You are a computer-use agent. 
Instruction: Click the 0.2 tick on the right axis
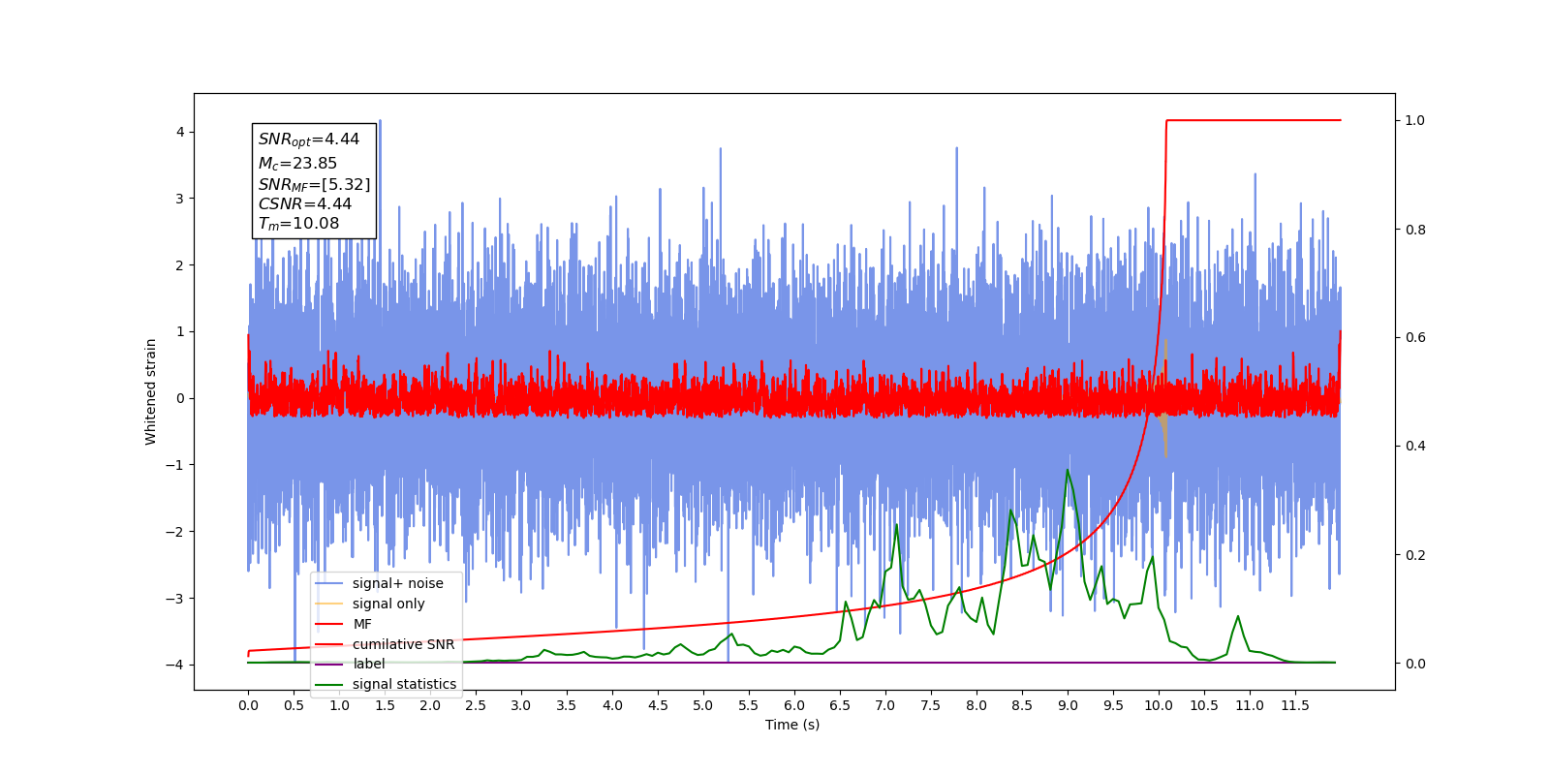1415,555
